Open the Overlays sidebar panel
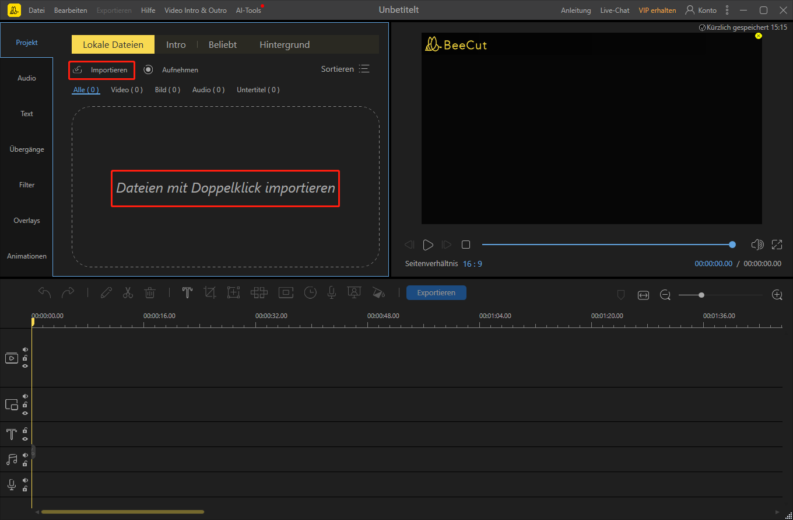 tap(27, 221)
